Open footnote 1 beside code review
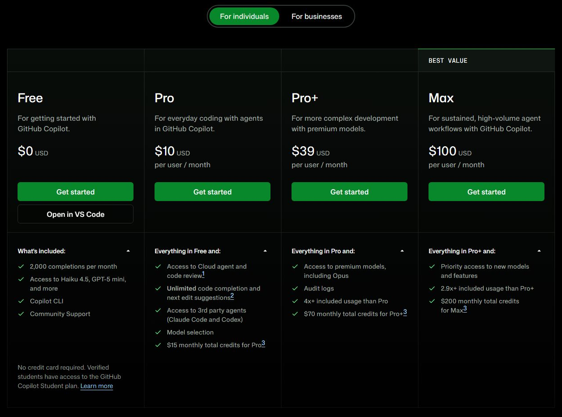This screenshot has height=417, width=562. 203,274
